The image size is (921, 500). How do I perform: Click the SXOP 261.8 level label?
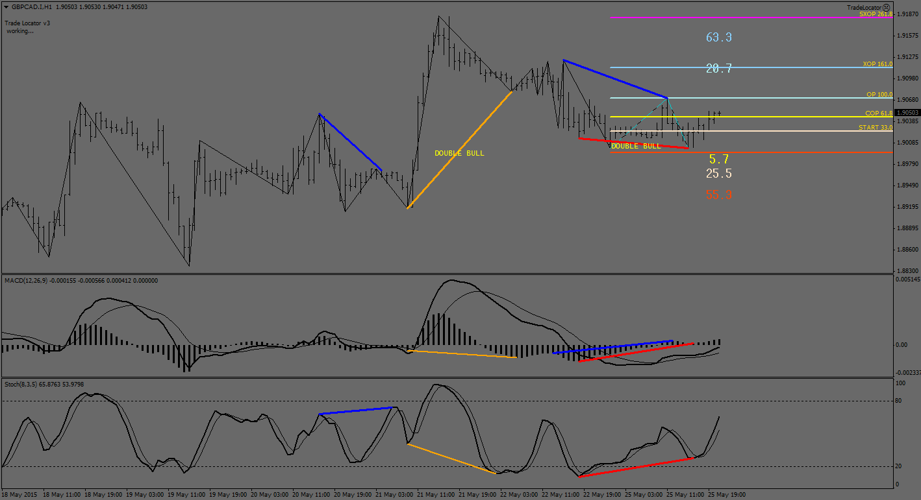[x=875, y=14]
